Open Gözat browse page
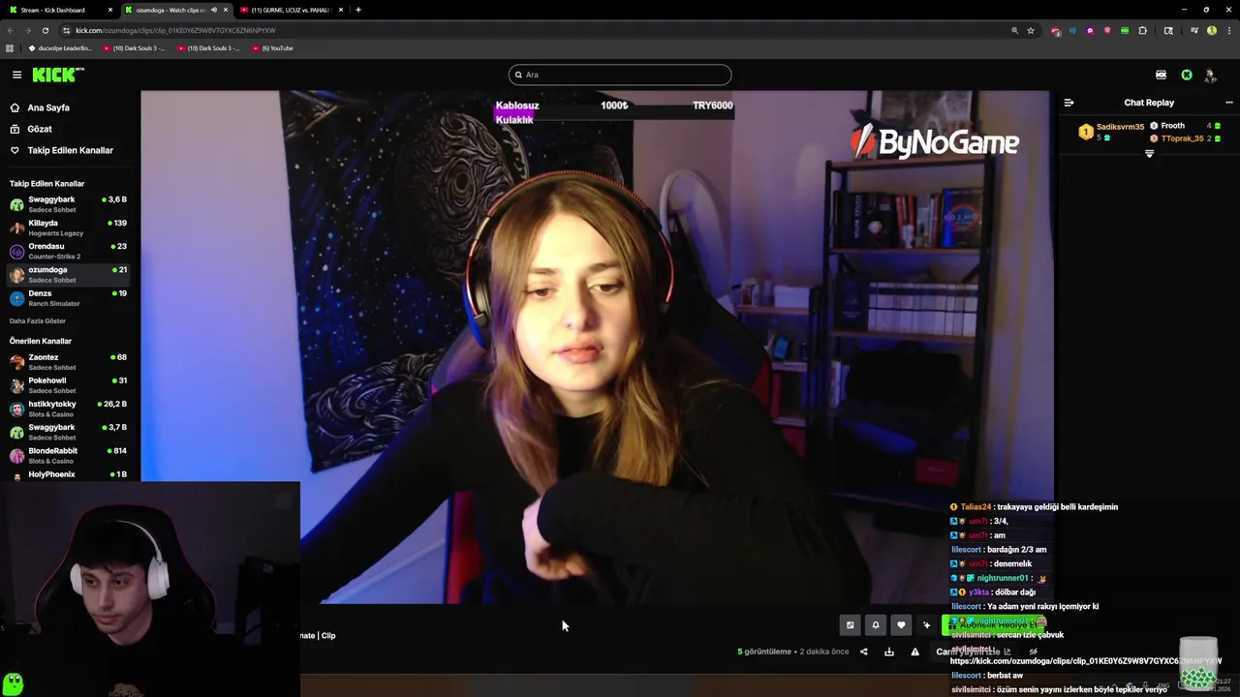 click(x=40, y=129)
